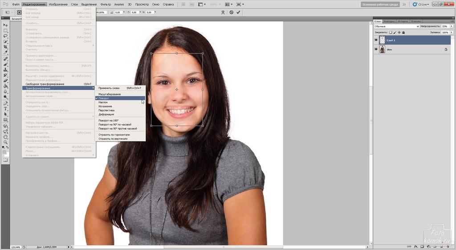Select the History Brush tool
The image size is (456, 250).
pyautogui.click(x=5, y=75)
